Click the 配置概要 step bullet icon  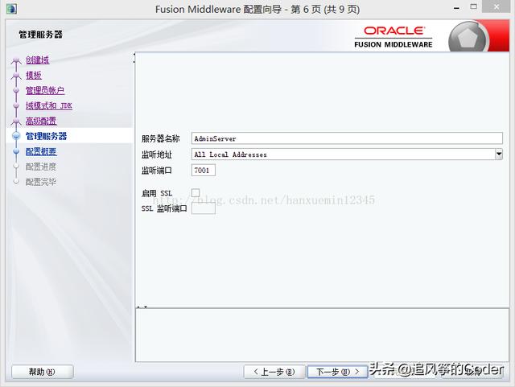[16, 151]
